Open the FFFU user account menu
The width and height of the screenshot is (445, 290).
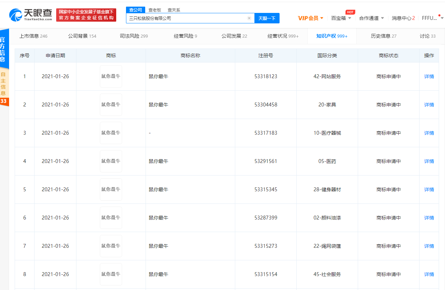tap(431, 18)
